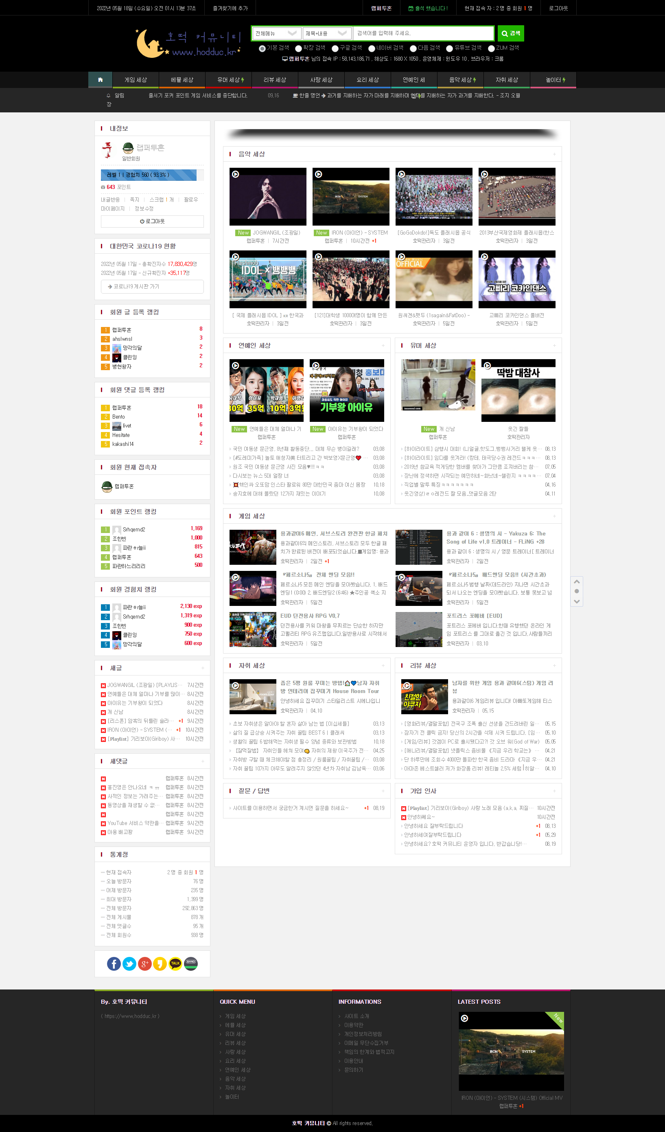Expand 리뷰 세상 section with plus icon
This screenshot has width=665, height=1132.
555,666
